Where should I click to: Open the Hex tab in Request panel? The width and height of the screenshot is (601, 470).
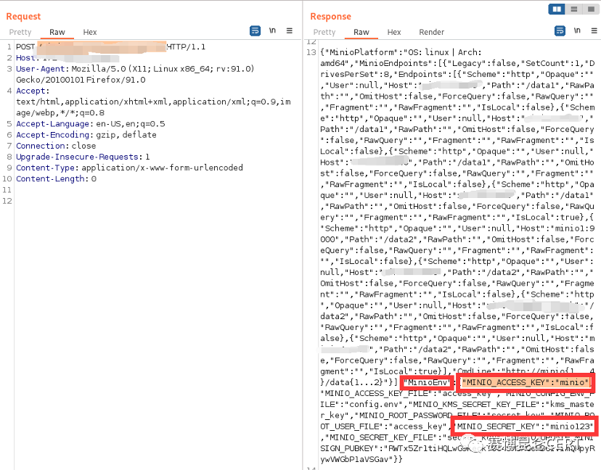tap(90, 32)
